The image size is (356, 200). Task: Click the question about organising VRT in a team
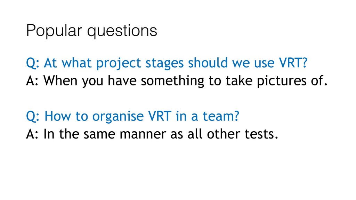coord(132,116)
